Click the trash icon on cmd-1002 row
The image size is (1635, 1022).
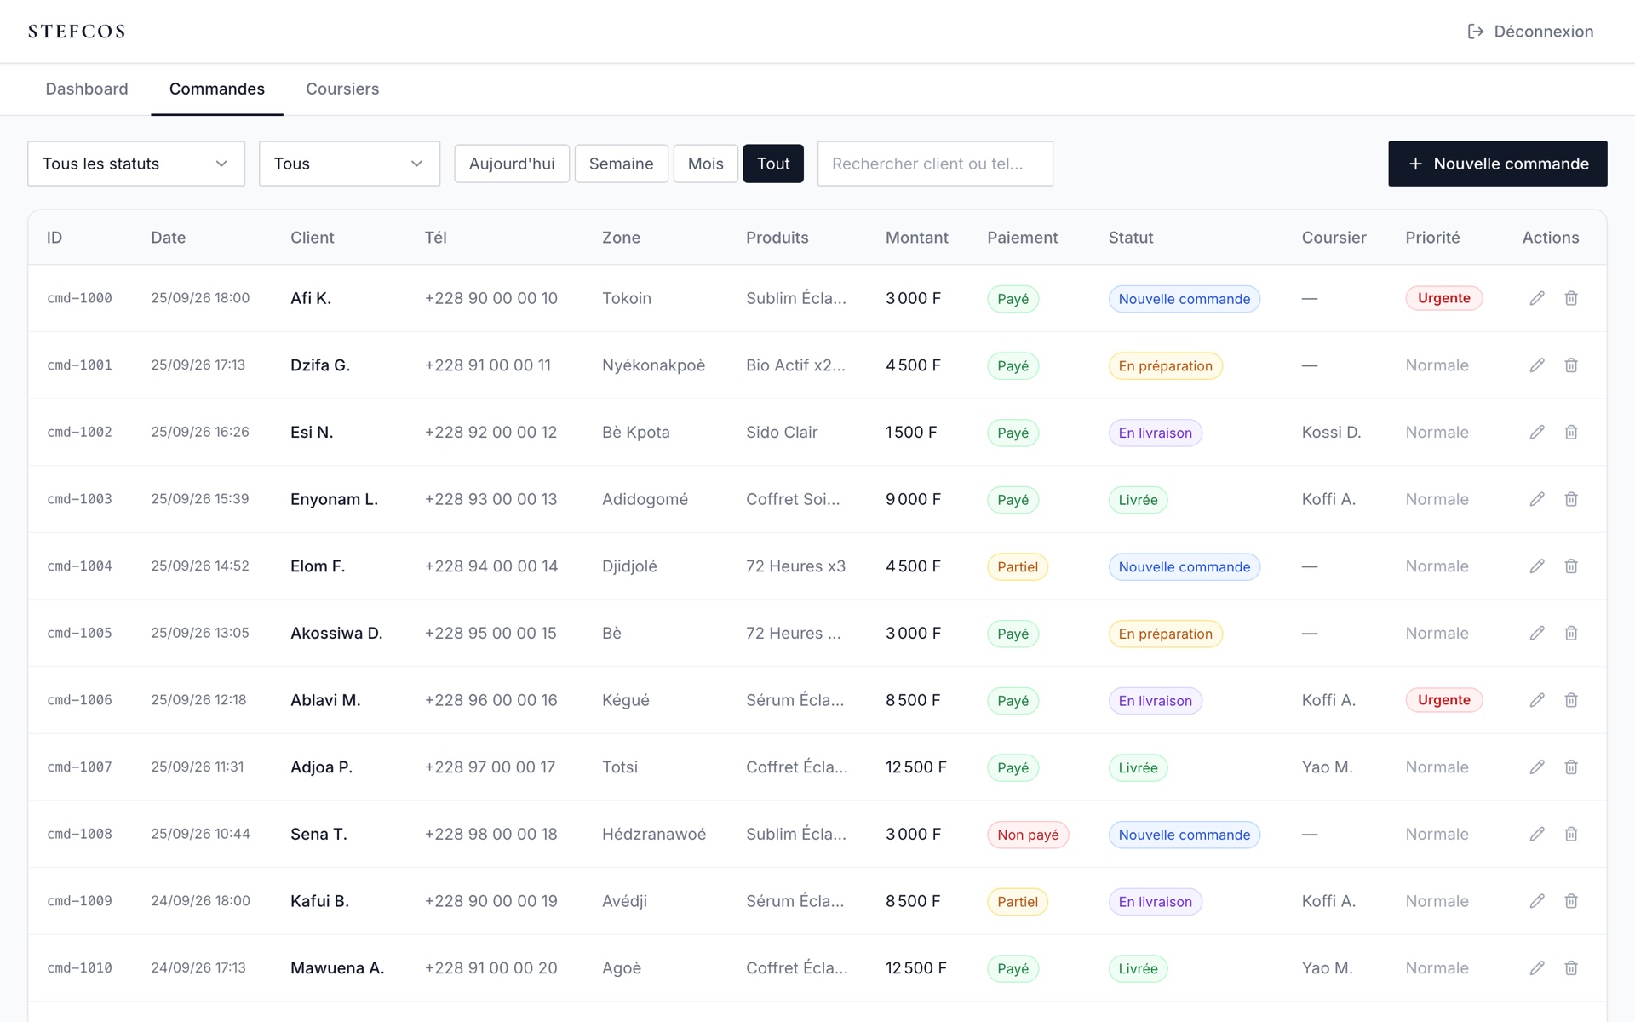coord(1571,432)
